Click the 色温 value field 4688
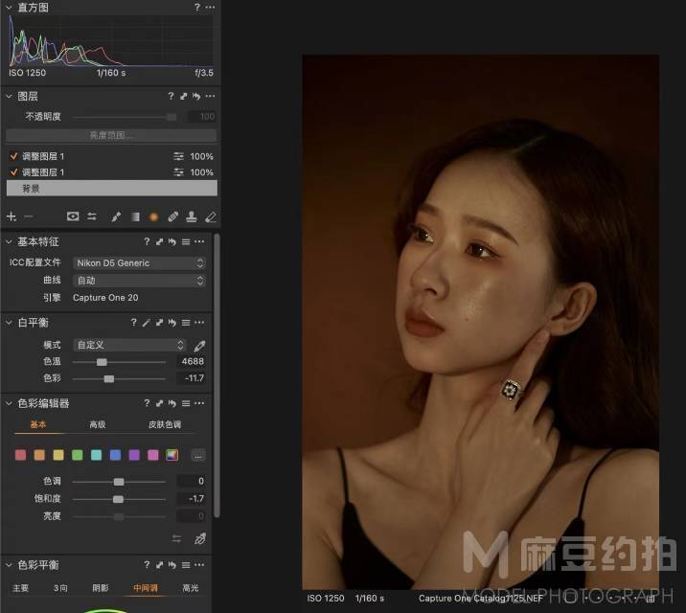 [192, 362]
